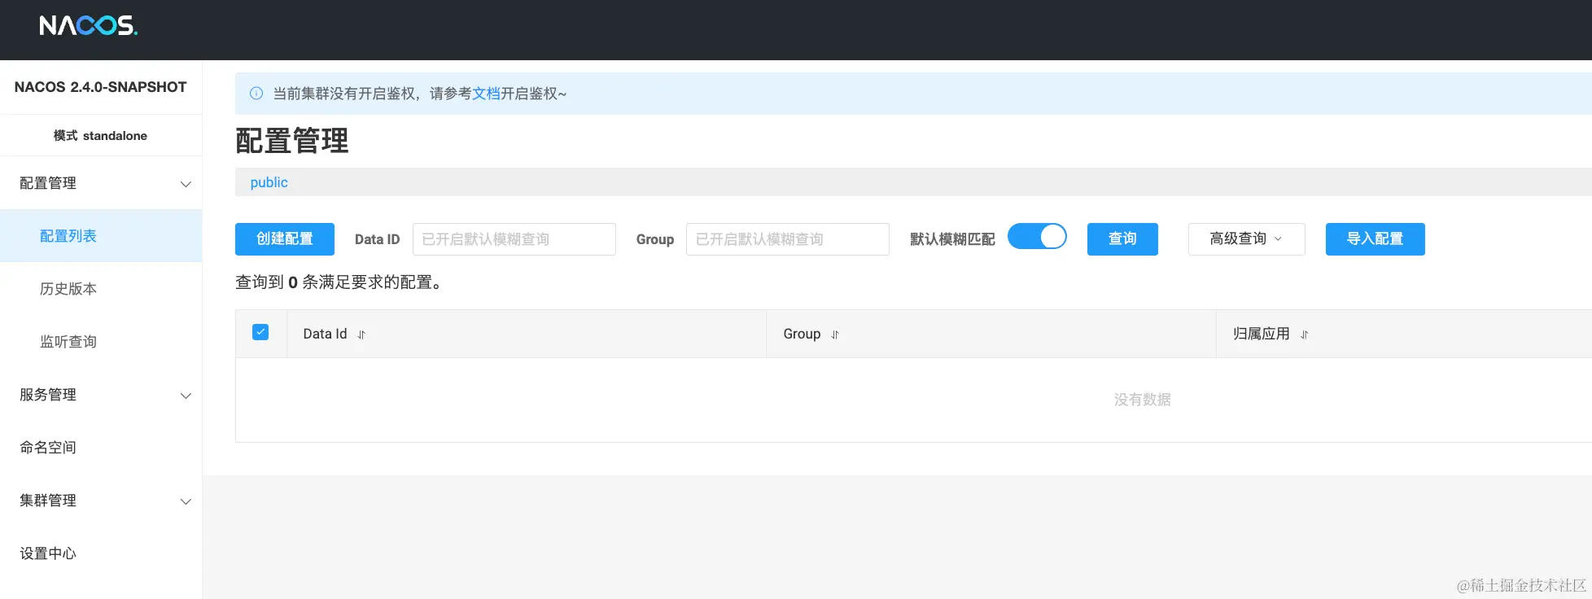Click the NACOS 2.4.0-SNAPSHOT version text
Image resolution: width=1592 pixels, height=599 pixels.
click(101, 87)
